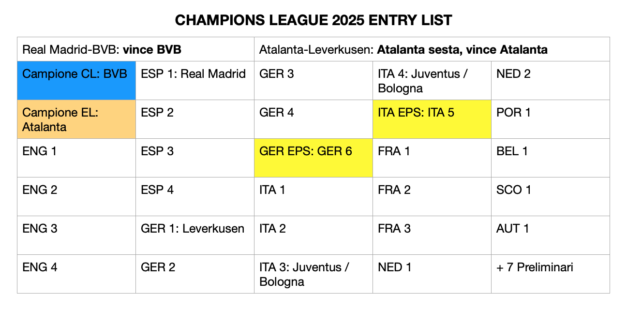
Task: Click the Champions League 2025 Entry List title
Action: click(313, 20)
